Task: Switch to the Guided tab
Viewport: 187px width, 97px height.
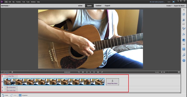Action: (x=98, y=6)
